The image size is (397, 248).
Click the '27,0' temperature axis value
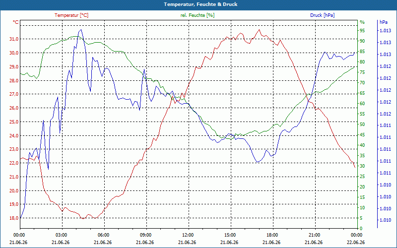point(14,94)
